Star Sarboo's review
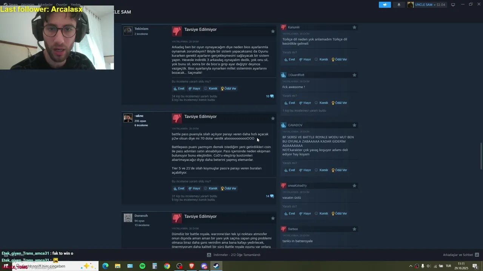Image resolution: width=483 pixels, height=271 pixels. (x=354, y=229)
